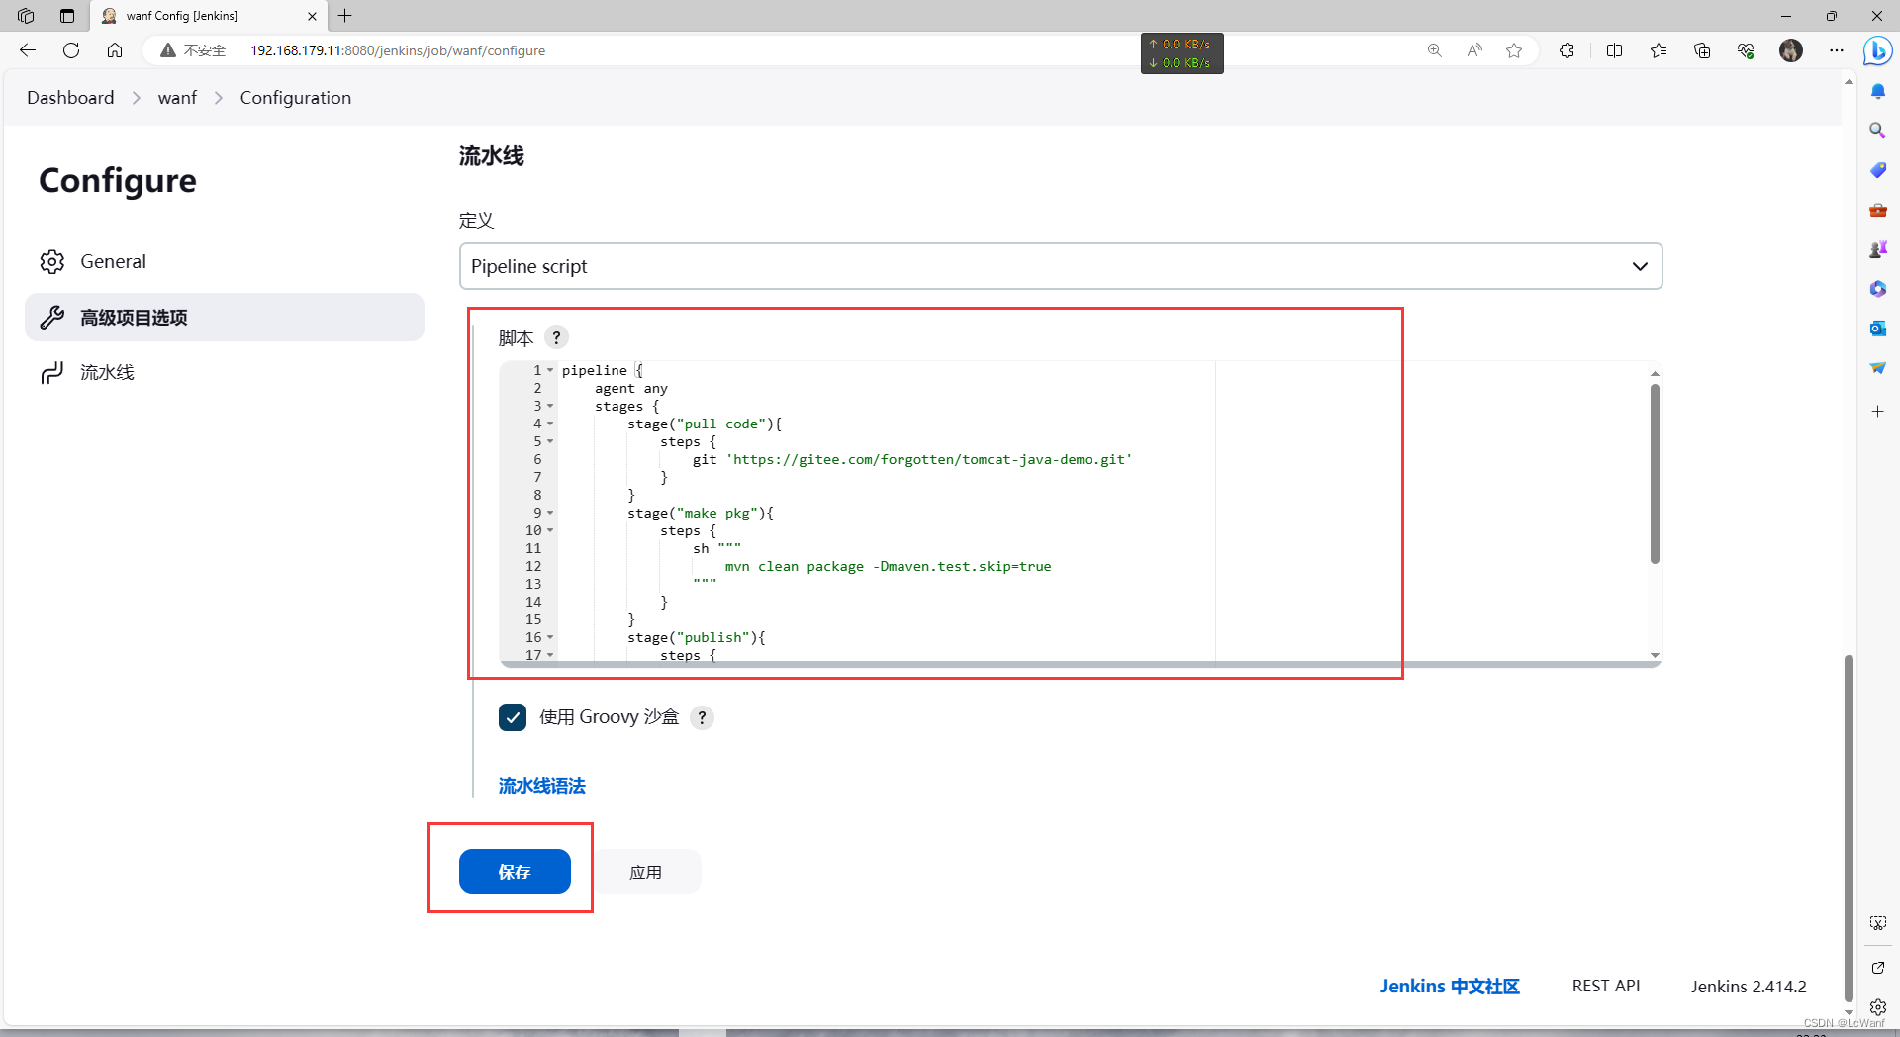Viewport: 1900px width, 1037px height.
Task: Open sidebar Outlook icon
Action: click(x=1877, y=329)
